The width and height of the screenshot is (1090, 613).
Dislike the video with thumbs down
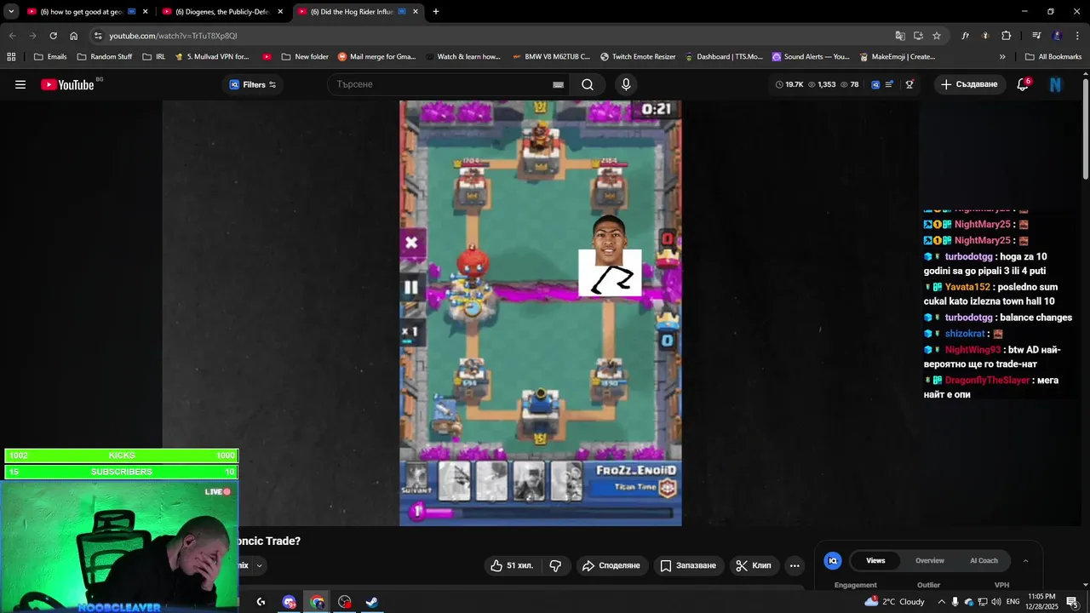click(x=556, y=565)
